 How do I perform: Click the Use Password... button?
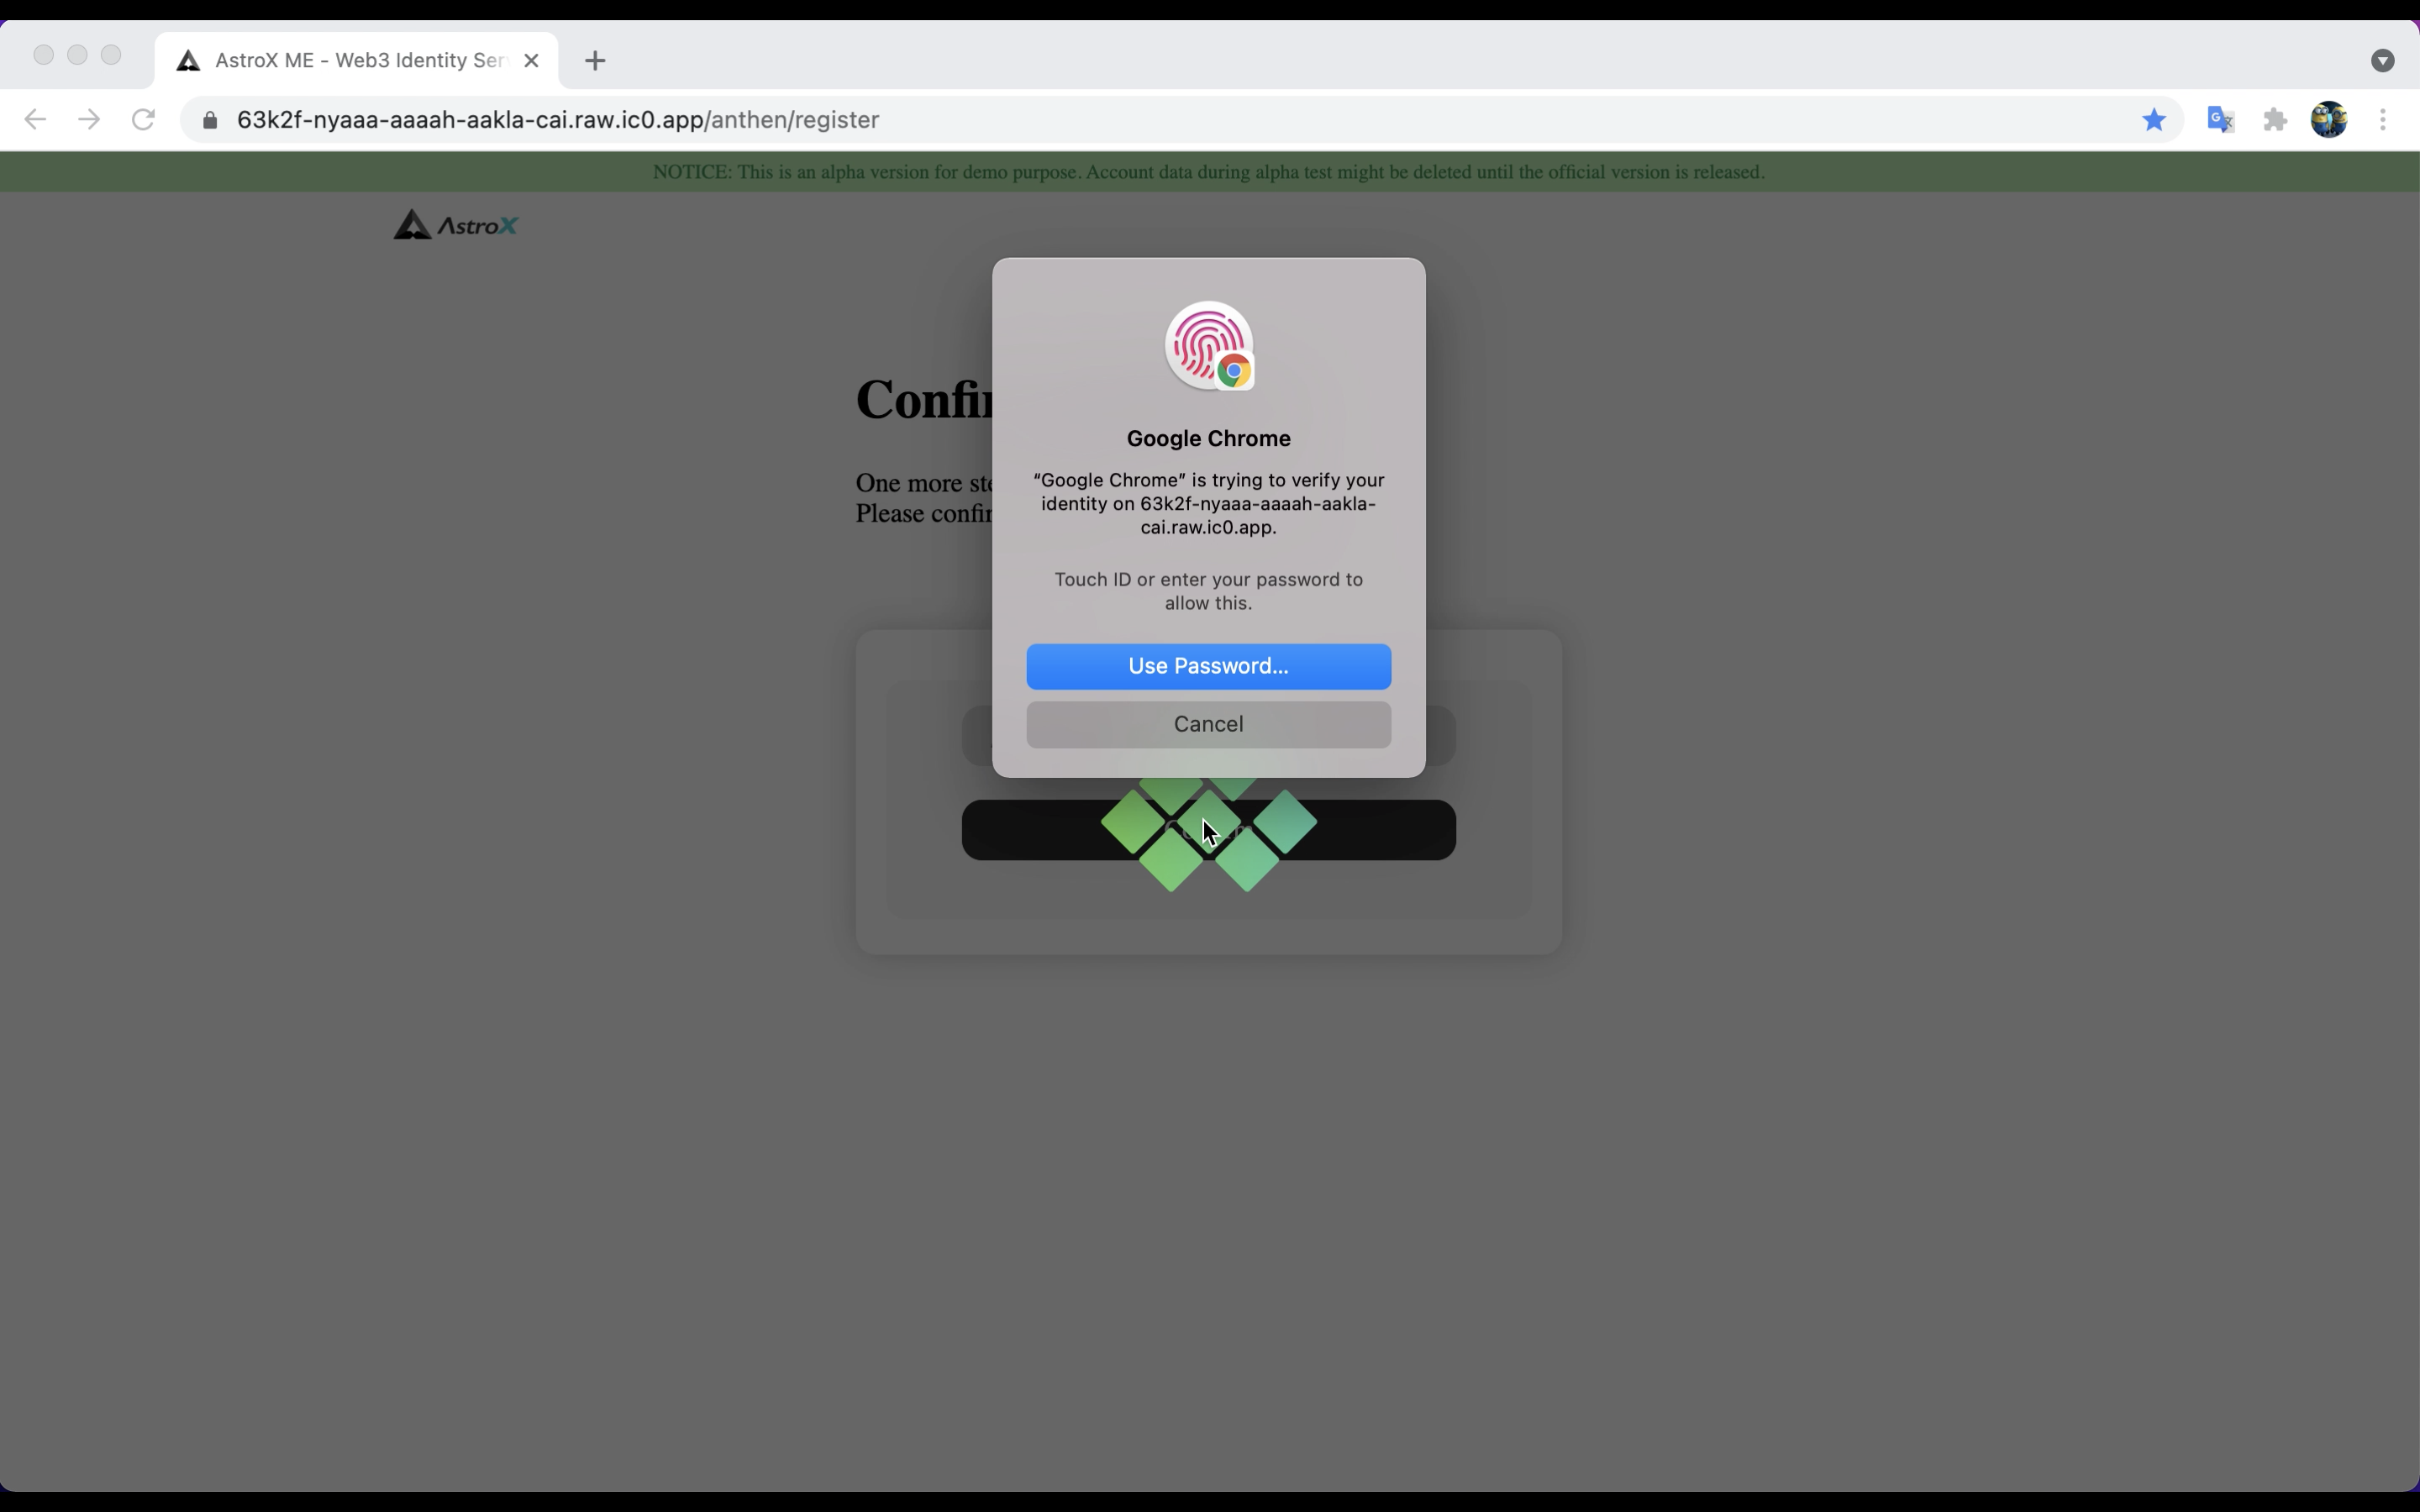click(x=1208, y=666)
